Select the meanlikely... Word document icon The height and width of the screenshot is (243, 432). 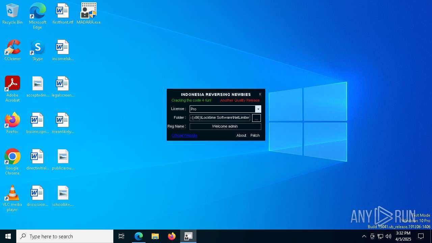63,123
